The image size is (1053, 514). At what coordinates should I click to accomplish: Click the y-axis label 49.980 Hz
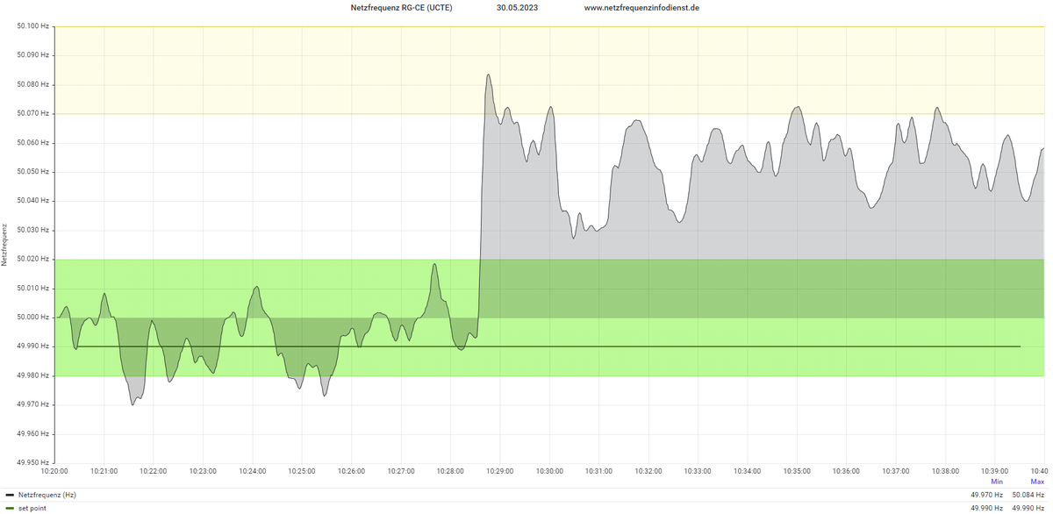pos(32,375)
